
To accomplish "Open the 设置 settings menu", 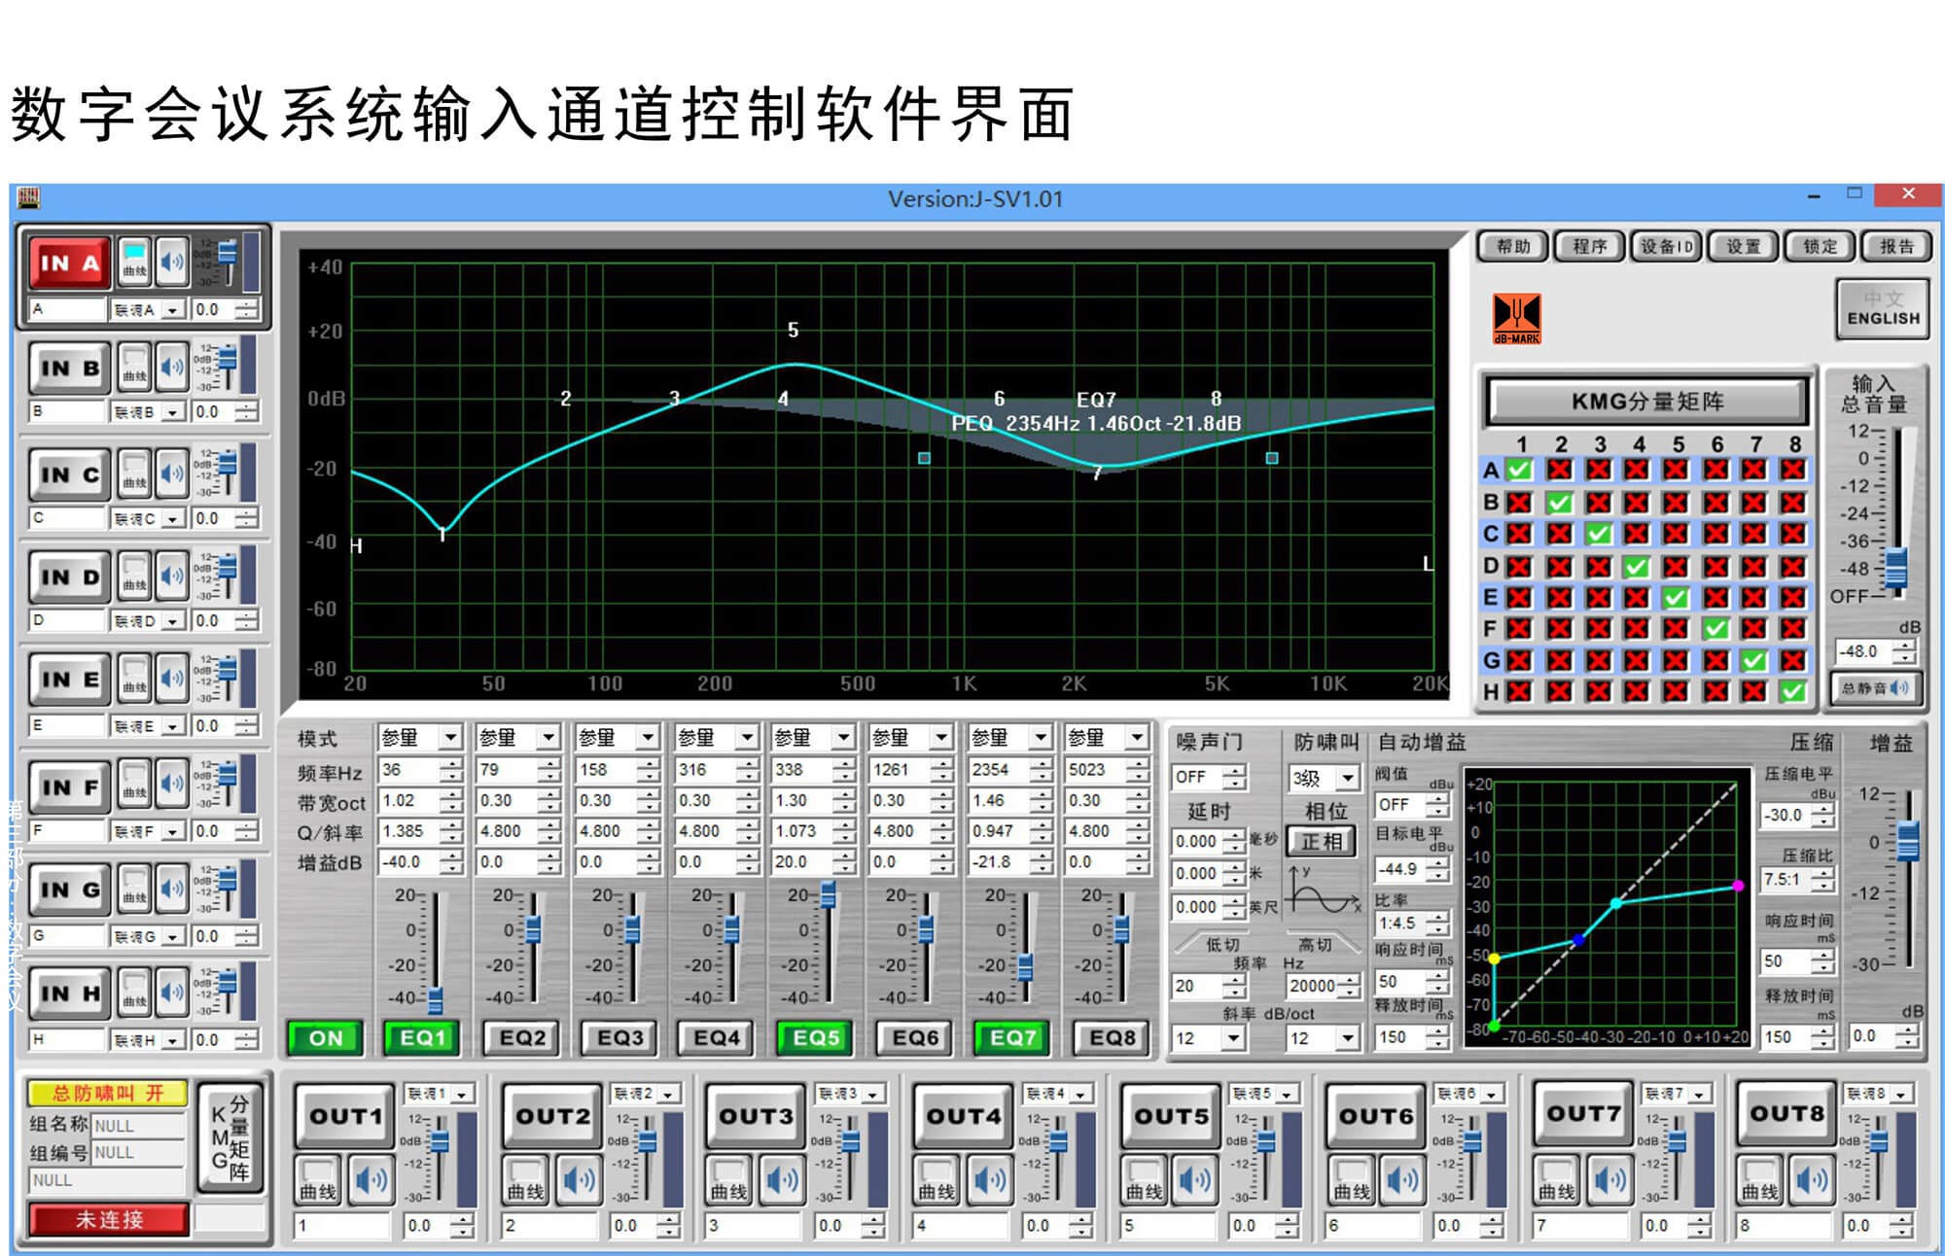I will coord(1743,247).
